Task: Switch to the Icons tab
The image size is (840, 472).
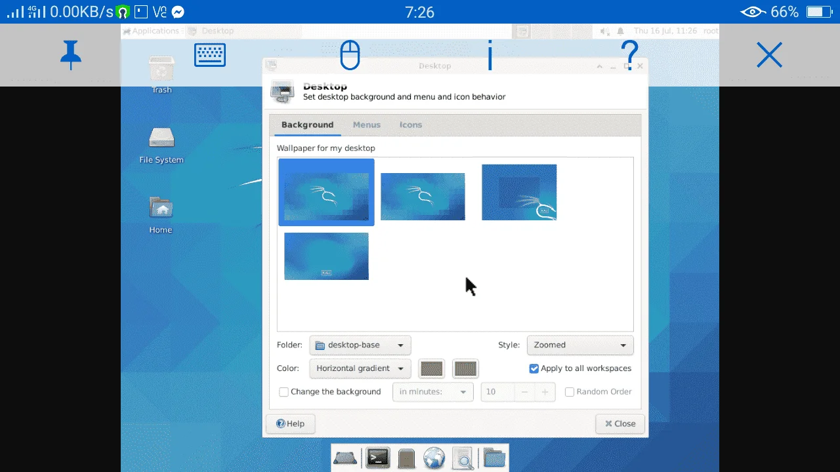Action: tap(411, 125)
